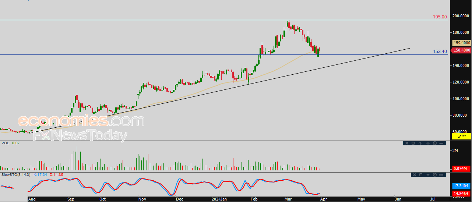Click the VOL indicator title

5,143
